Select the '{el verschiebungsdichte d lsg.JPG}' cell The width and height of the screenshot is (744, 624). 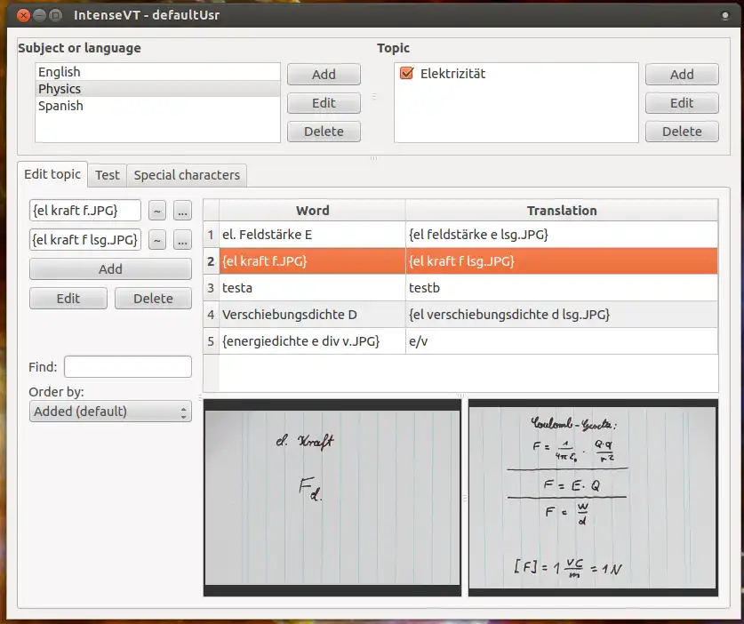click(562, 314)
